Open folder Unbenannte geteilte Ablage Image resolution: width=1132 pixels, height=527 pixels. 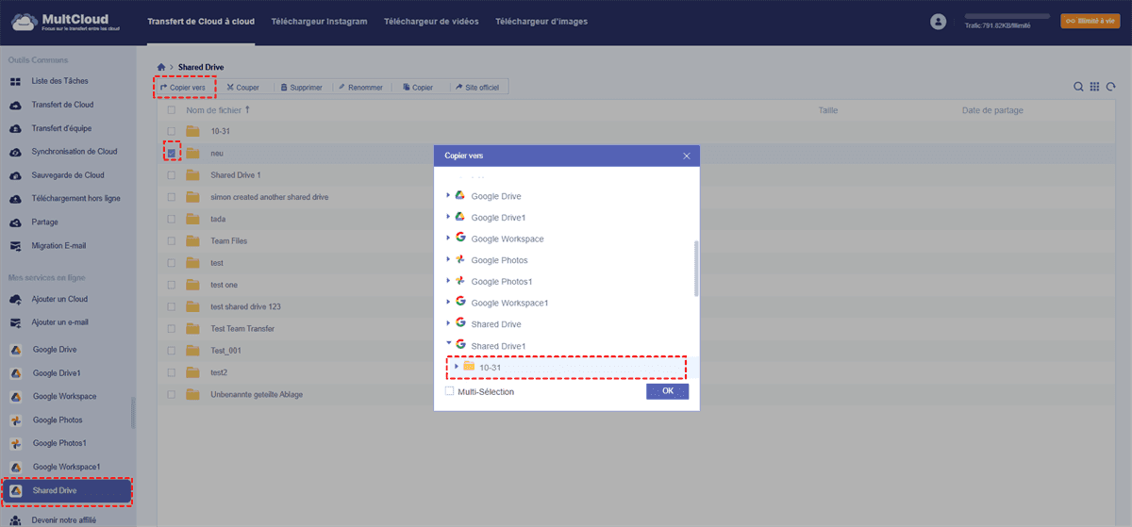257,395
